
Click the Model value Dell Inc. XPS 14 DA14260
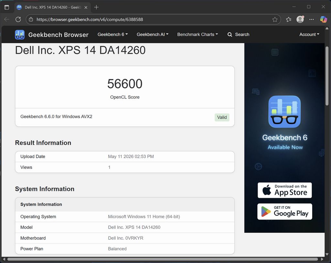tap(134, 228)
